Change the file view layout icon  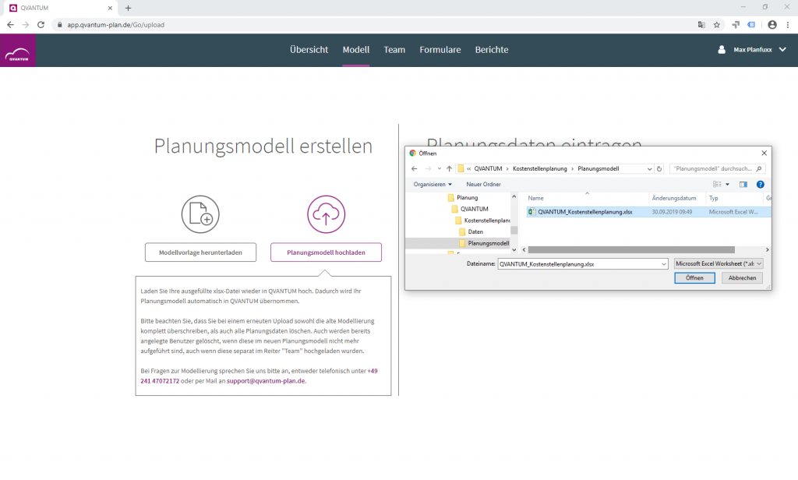tap(717, 184)
